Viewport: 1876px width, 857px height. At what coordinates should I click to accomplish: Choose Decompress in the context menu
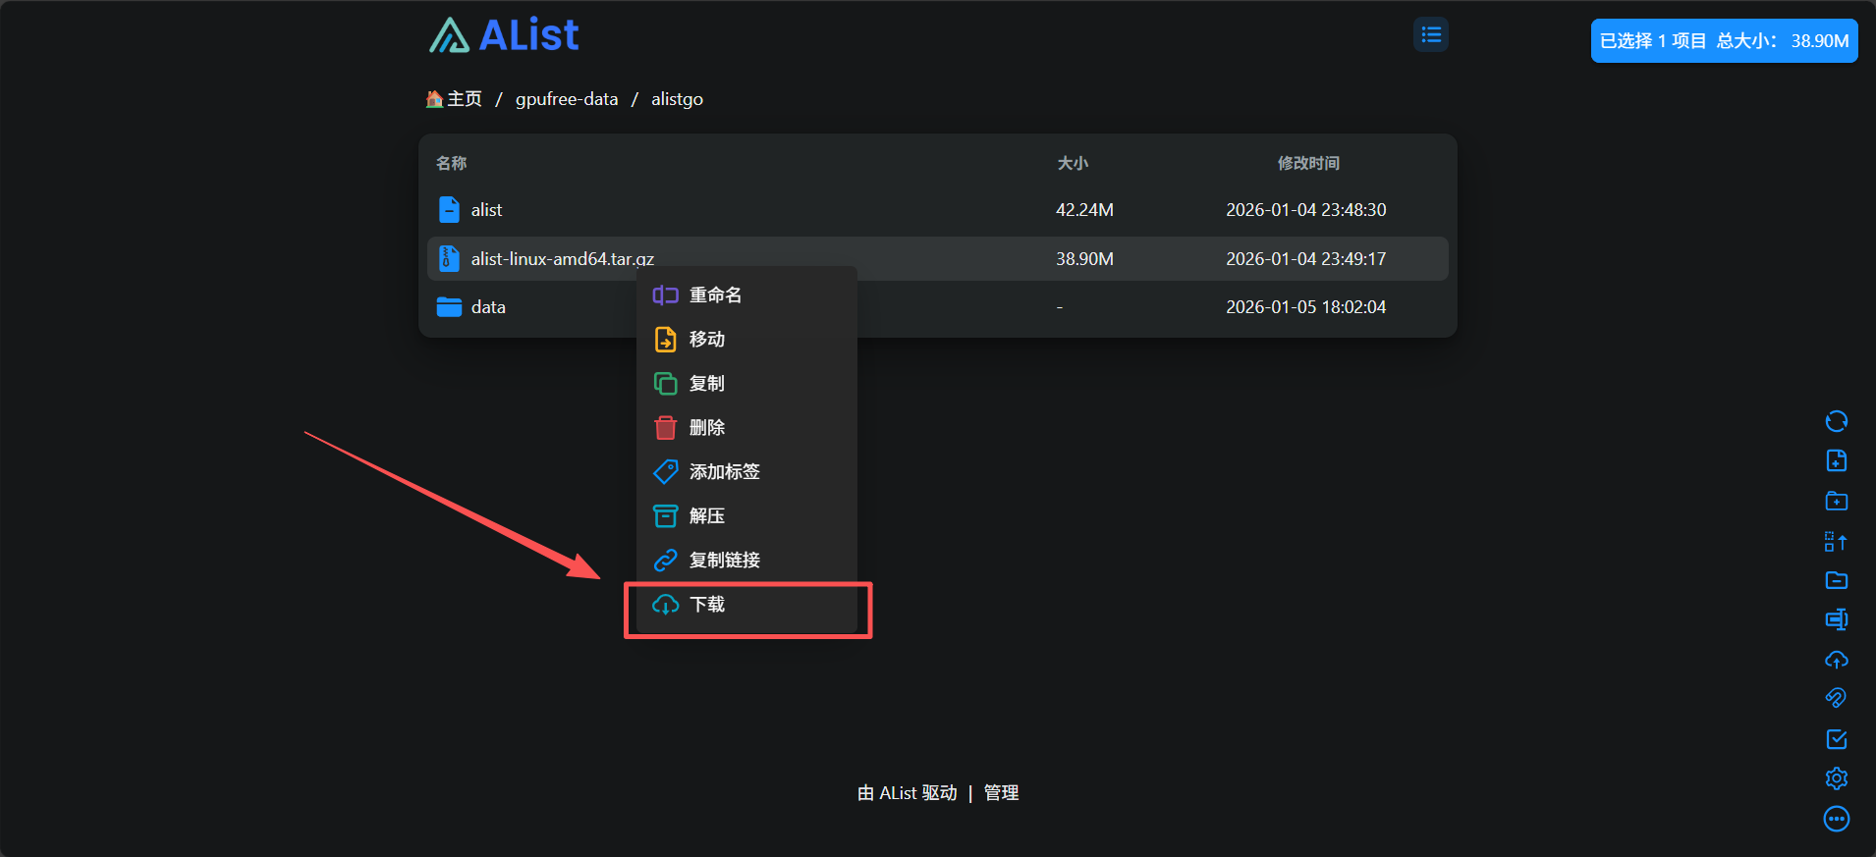pos(707,516)
